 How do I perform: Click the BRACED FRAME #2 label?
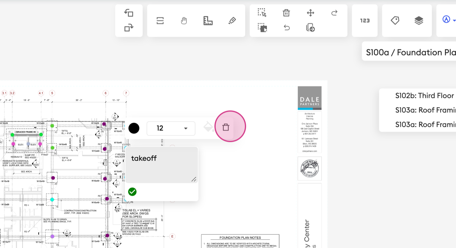[x=26, y=132]
